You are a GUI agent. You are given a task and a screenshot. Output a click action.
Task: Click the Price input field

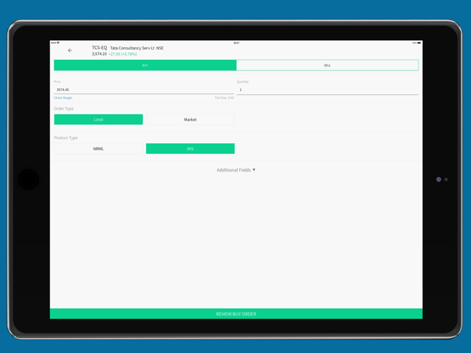144,89
